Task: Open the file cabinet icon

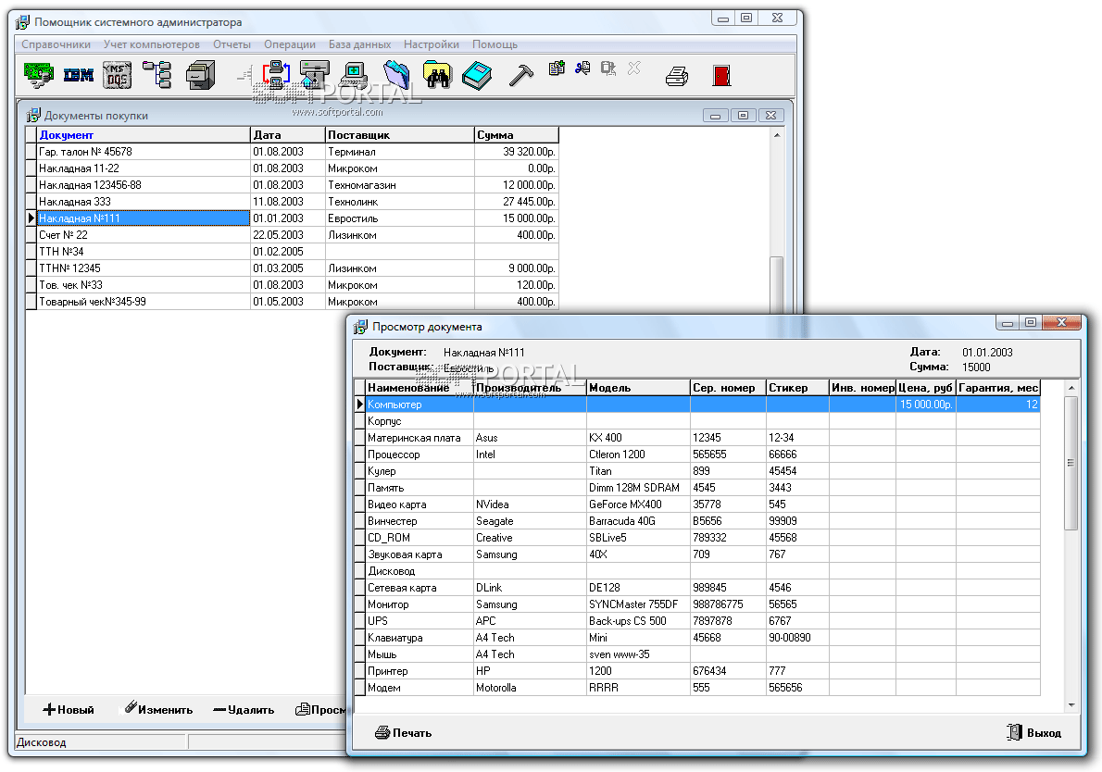Action: (x=200, y=75)
